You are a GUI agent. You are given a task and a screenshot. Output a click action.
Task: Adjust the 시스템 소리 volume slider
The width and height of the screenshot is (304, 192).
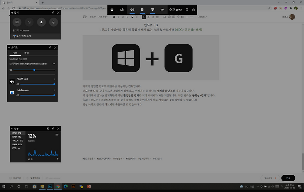[x=37, y=84]
